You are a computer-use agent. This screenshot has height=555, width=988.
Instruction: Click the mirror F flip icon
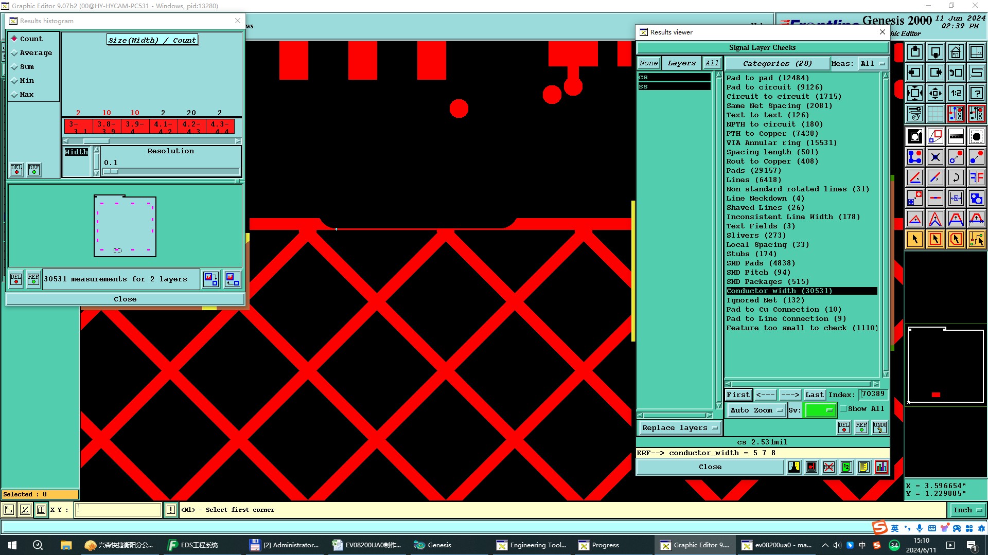point(976,177)
